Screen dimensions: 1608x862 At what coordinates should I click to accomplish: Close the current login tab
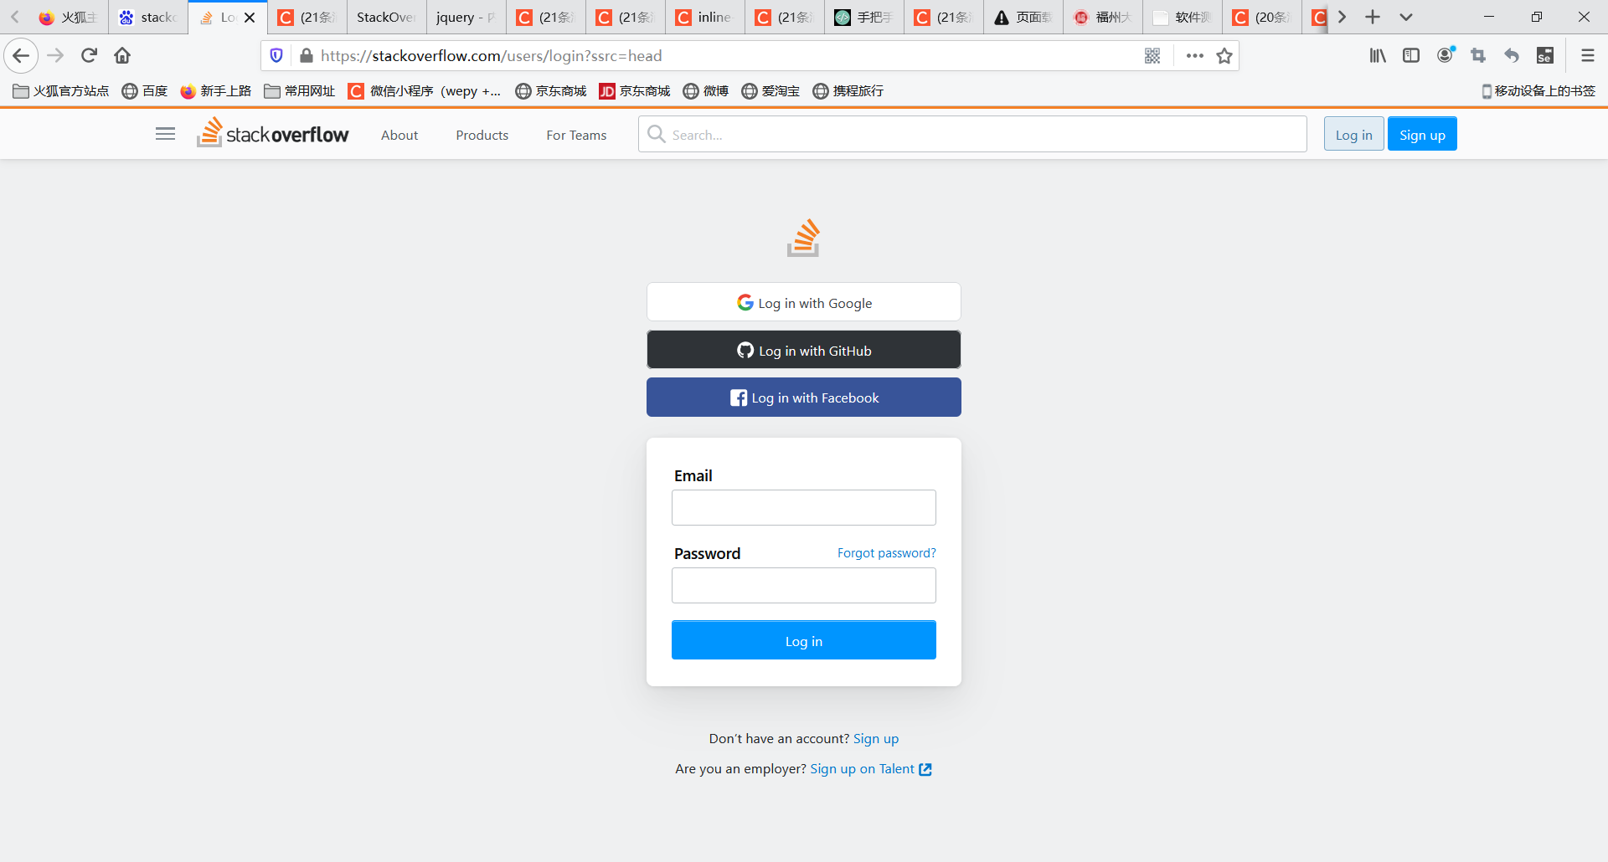250,18
